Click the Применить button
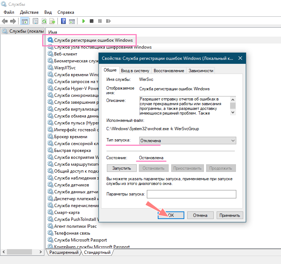Viewport: 281px width, 264px height. 230,215
